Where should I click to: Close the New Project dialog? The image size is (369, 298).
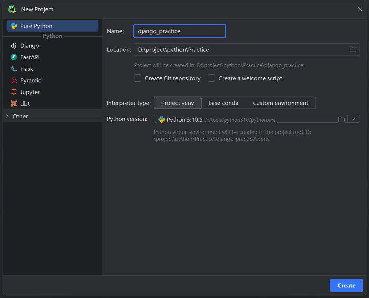pos(360,9)
